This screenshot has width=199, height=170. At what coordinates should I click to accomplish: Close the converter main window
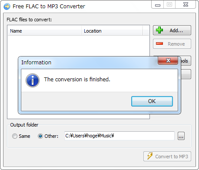186,5
